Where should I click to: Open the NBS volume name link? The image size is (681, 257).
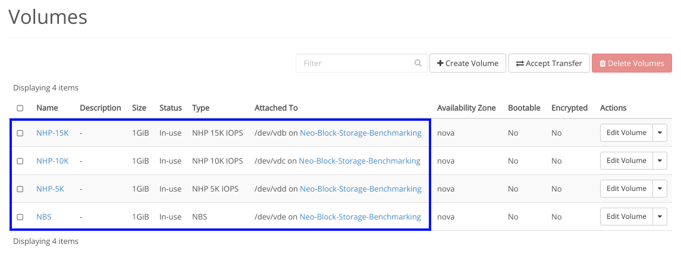coord(44,217)
